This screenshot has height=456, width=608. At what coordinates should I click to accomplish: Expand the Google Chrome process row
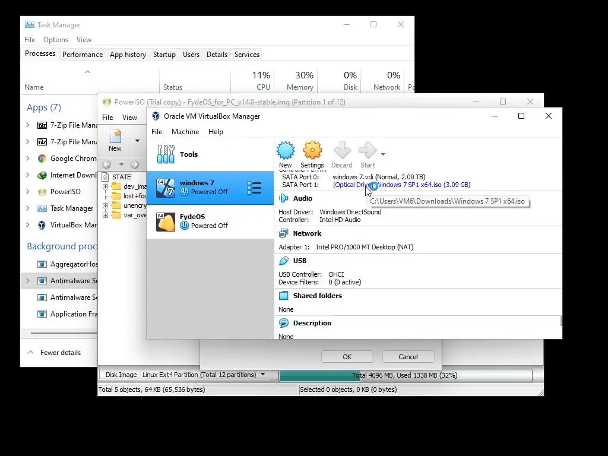tap(28, 158)
